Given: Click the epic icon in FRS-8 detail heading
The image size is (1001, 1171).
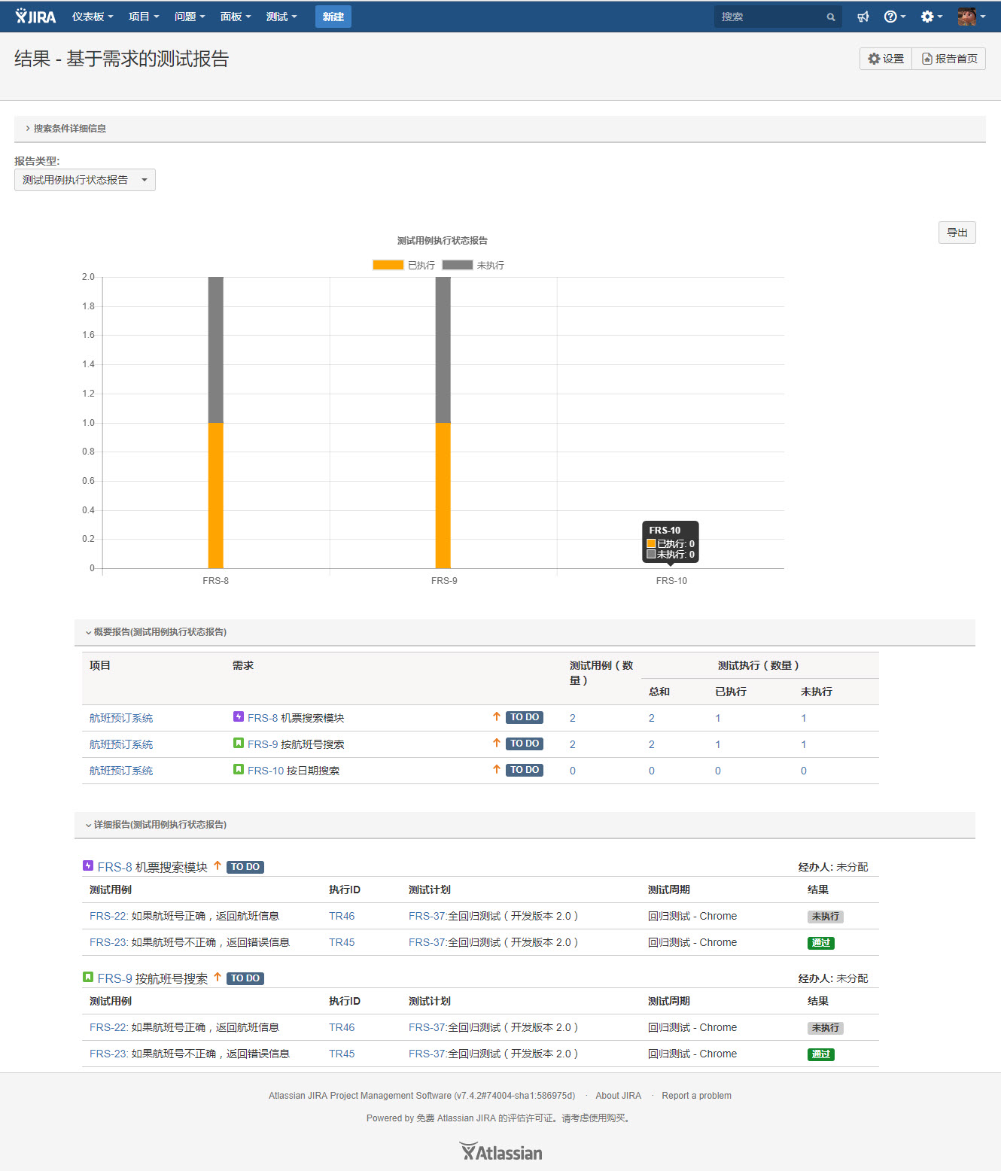Looking at the screenshot, I should 88,866.
